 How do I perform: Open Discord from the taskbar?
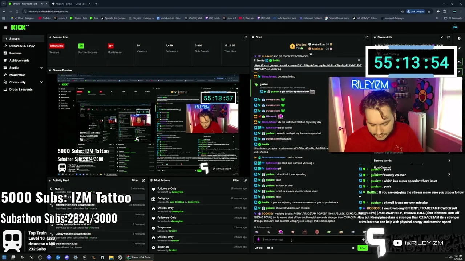pos(67,257)
